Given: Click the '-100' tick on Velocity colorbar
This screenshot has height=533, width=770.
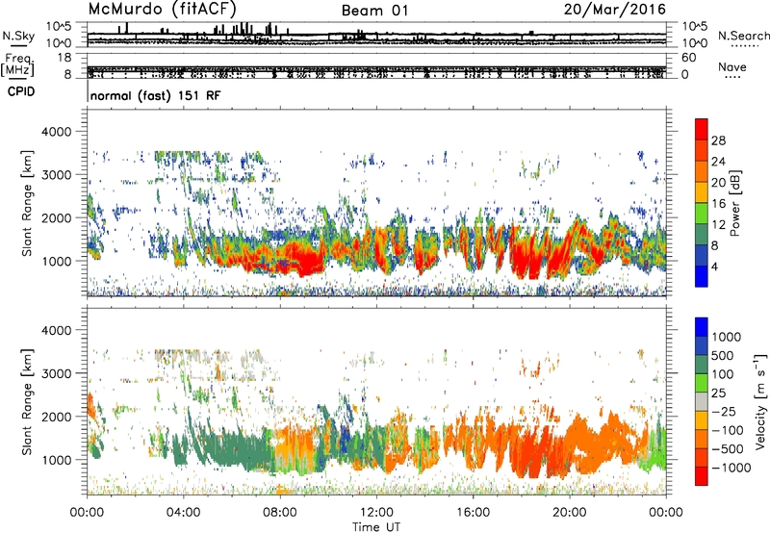Looking at the screenshot, I should tap(728, 430).
